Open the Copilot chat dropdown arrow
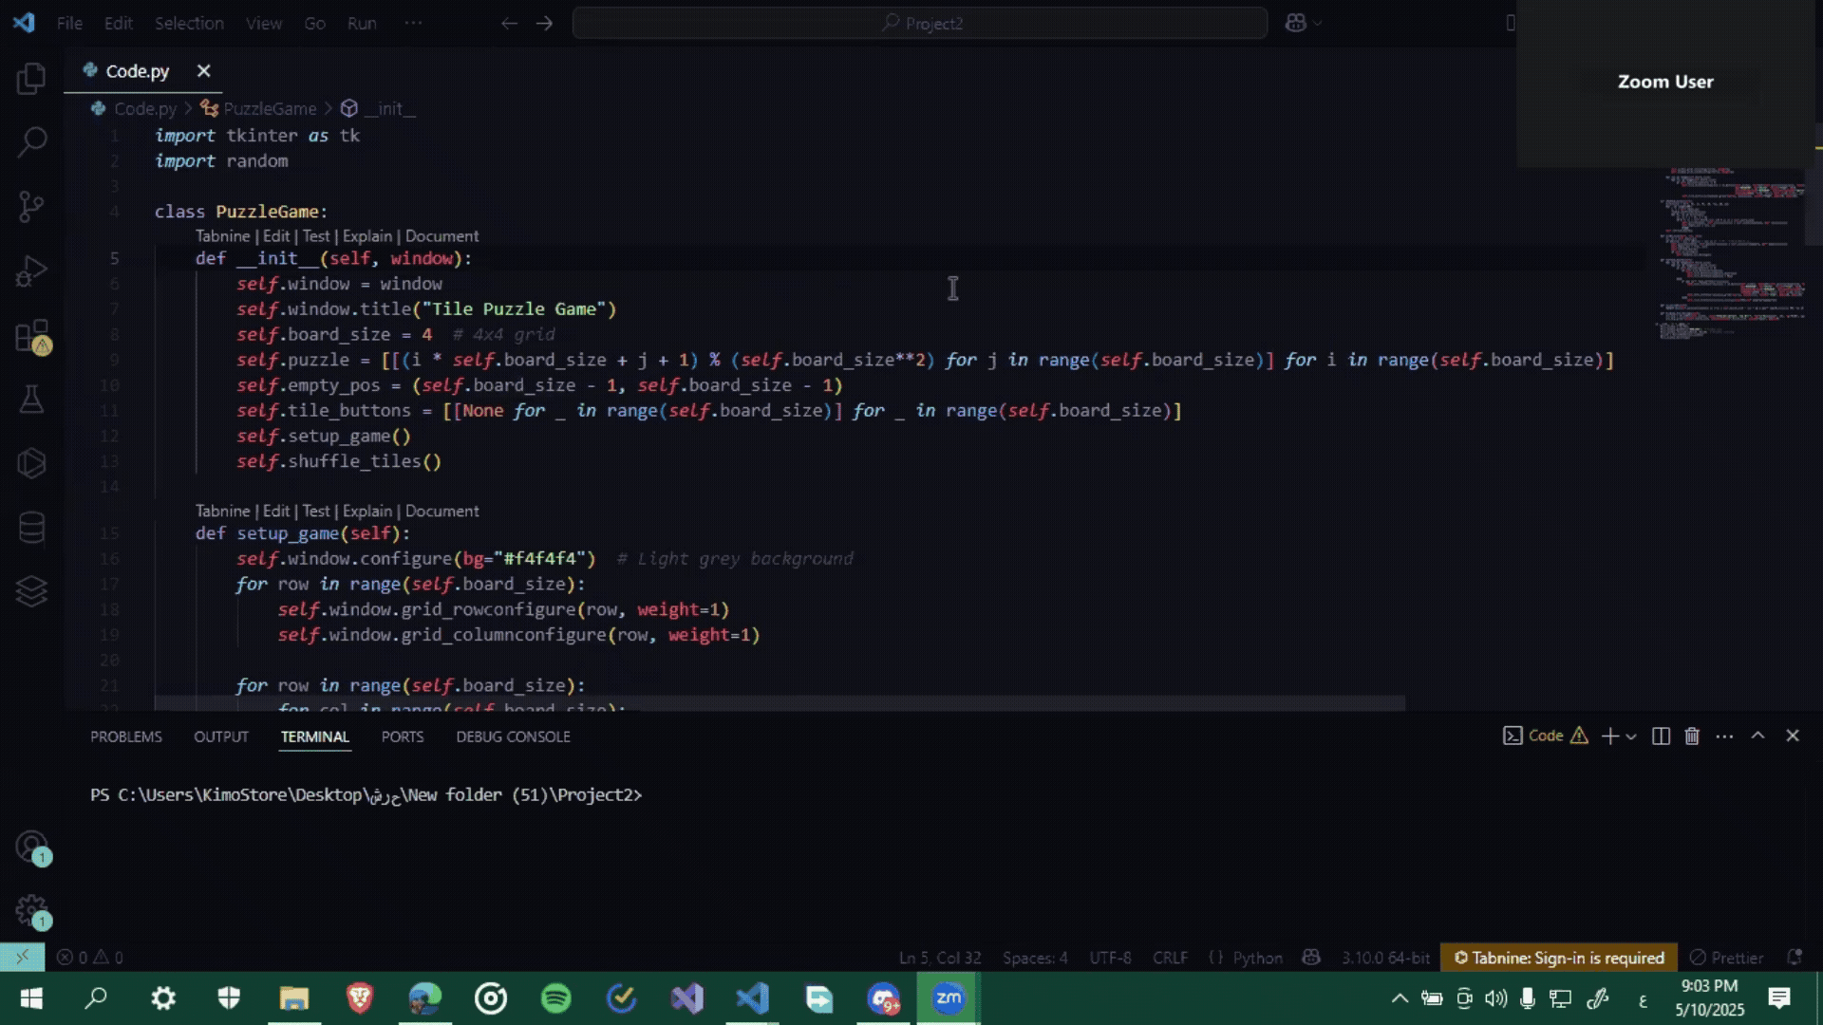 [1318, 23]
